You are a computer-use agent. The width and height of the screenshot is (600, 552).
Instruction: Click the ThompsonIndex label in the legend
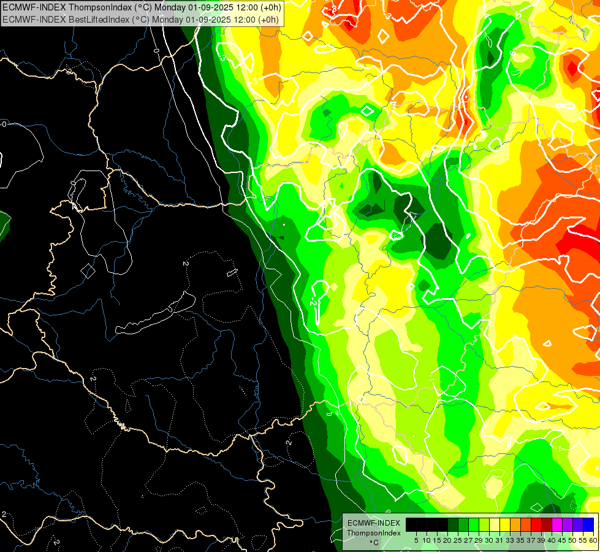[x=374, y=533]
